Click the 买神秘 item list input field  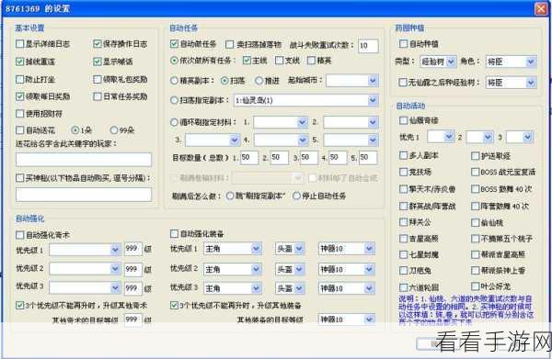pos(84,195)
